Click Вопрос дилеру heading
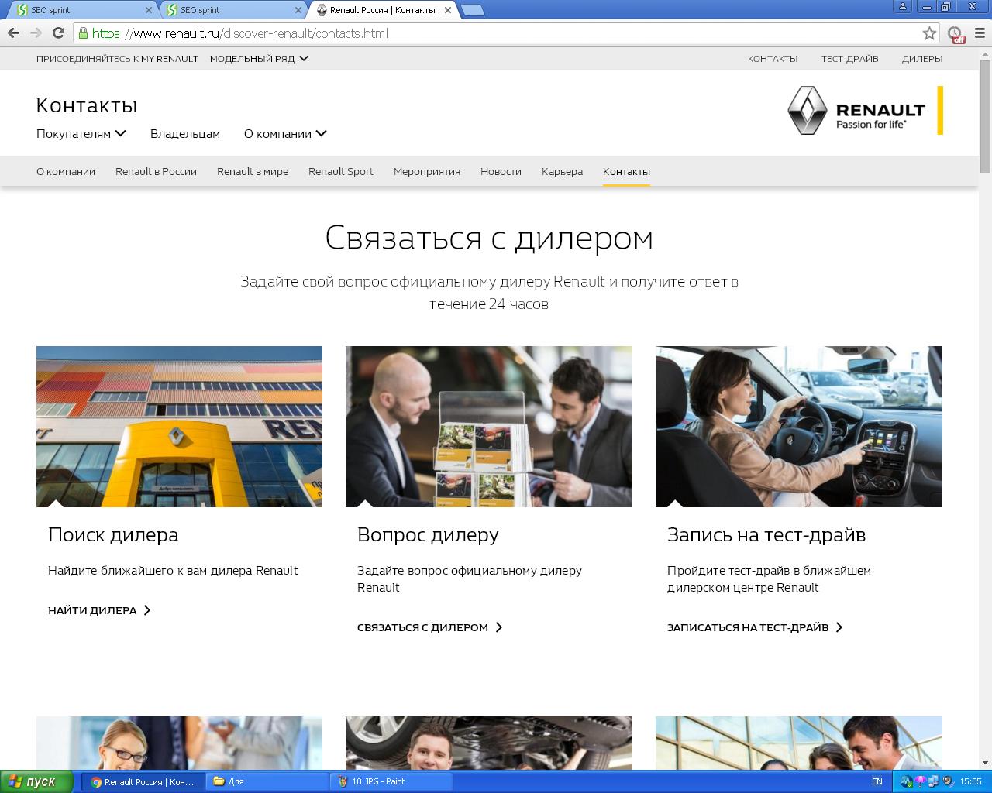The height and width of the screenshot is (793, 992). [428, 534]
